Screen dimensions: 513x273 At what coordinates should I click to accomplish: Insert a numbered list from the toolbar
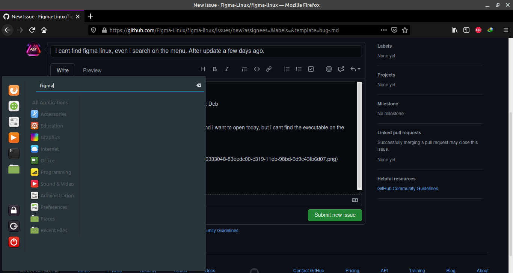coord(299,69)
